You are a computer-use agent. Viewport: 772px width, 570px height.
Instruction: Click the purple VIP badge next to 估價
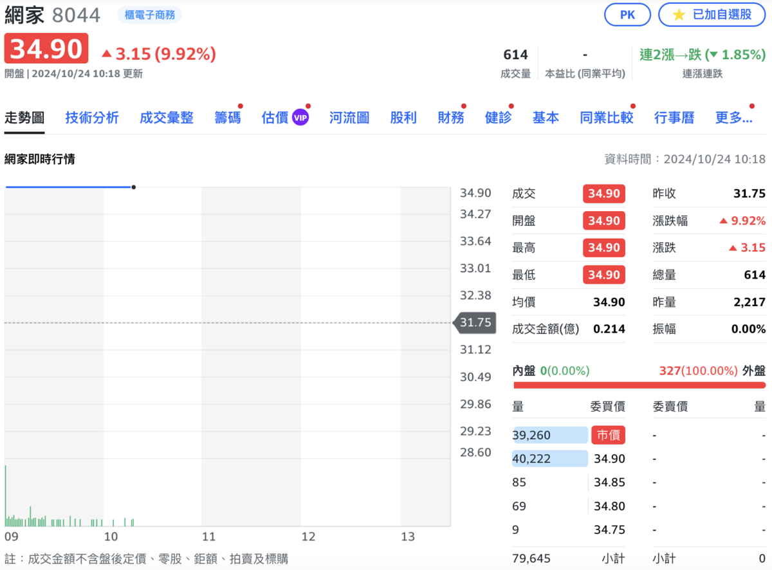click(x=300, y=118)
